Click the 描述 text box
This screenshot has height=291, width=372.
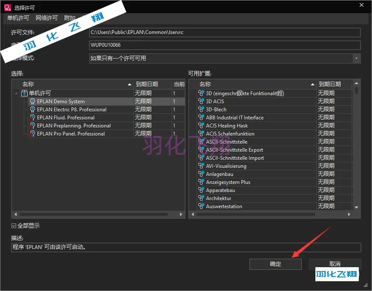pyautogui.click(x=186, y=247)
